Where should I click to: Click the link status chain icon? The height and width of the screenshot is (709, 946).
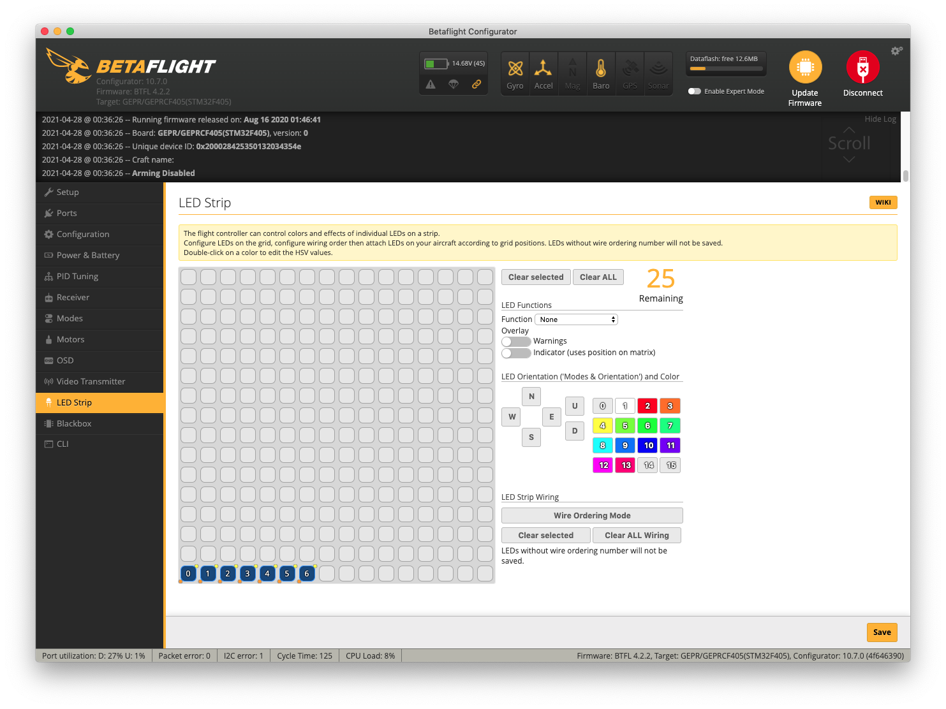click(477, 84)
